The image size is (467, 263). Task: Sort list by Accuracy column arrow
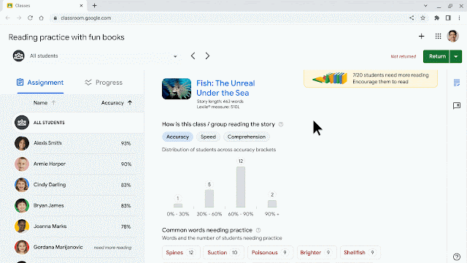pyautogui.click(x=130, y=102)
